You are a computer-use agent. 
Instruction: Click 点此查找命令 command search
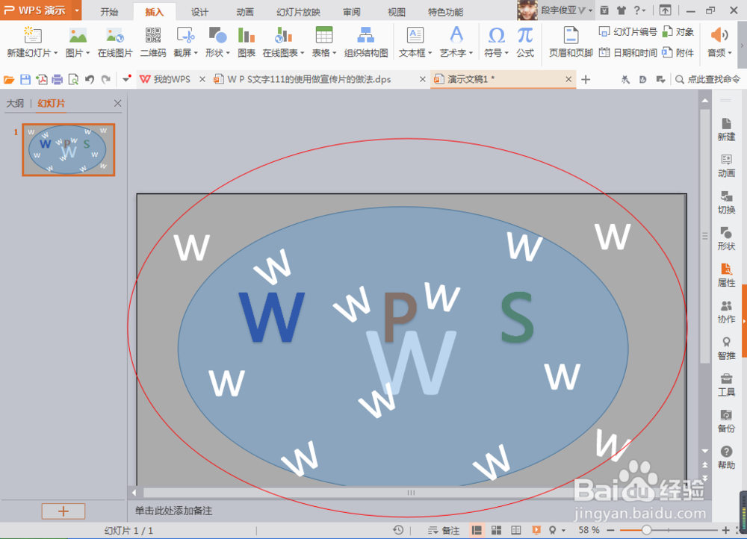coord(708,80)
